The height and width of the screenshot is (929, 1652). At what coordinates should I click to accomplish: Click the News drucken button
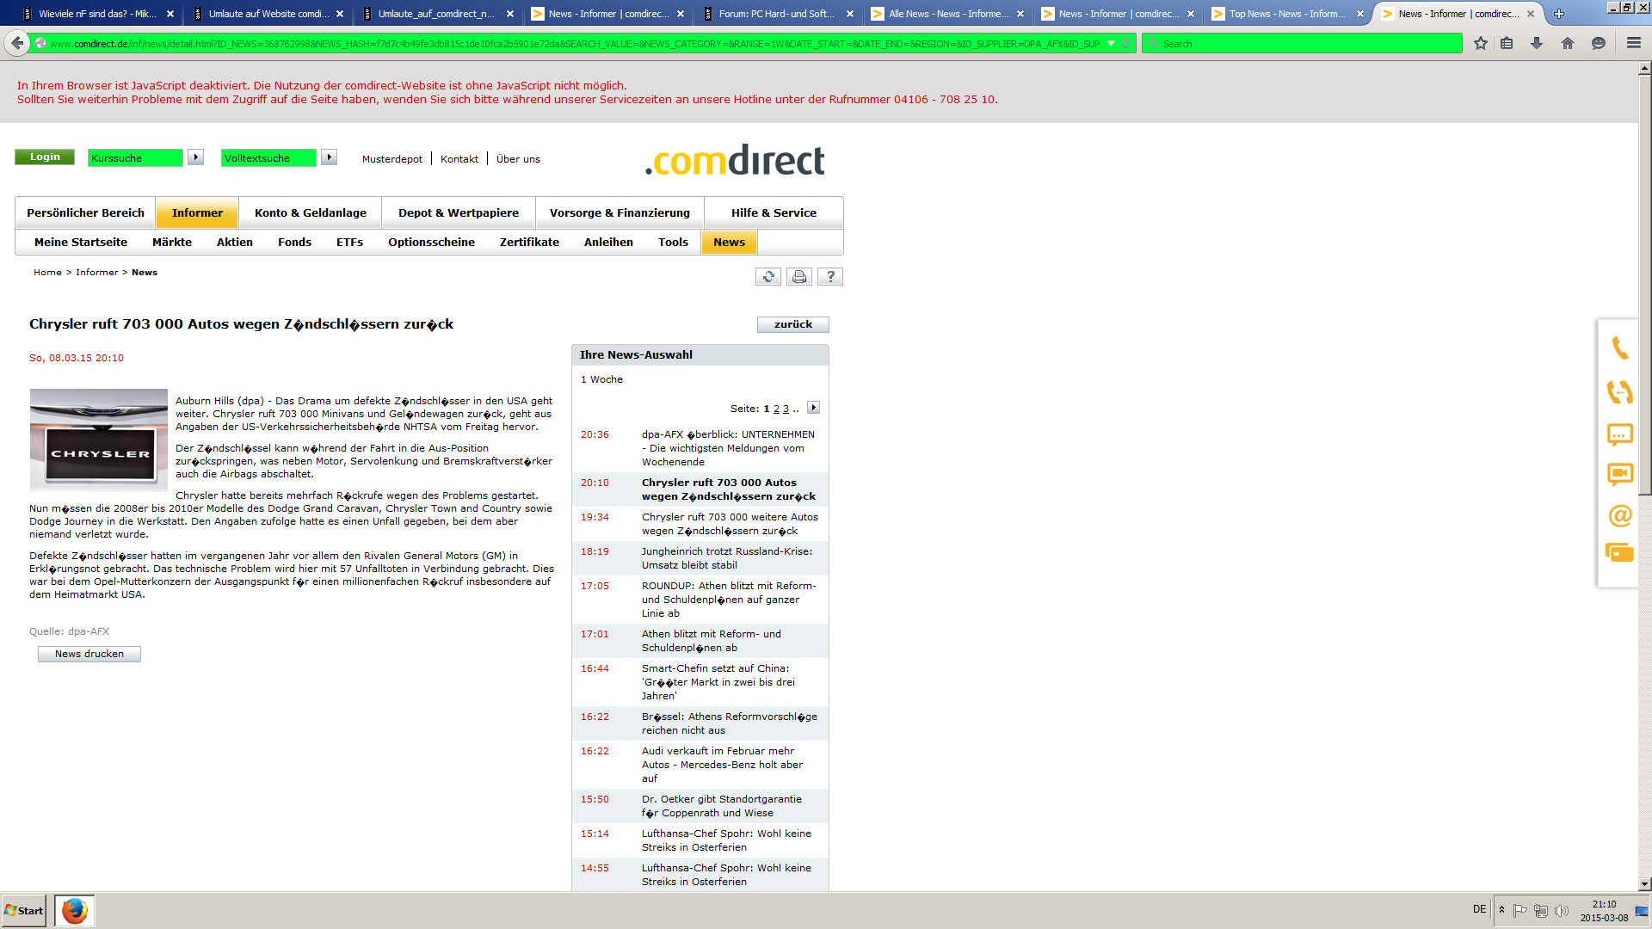[89, 654]
